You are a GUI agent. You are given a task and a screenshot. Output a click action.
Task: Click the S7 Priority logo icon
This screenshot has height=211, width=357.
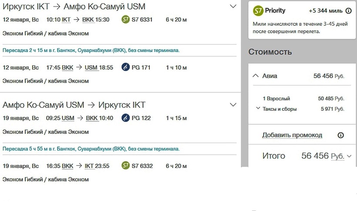pyautogui.click(x=258, y=10)
